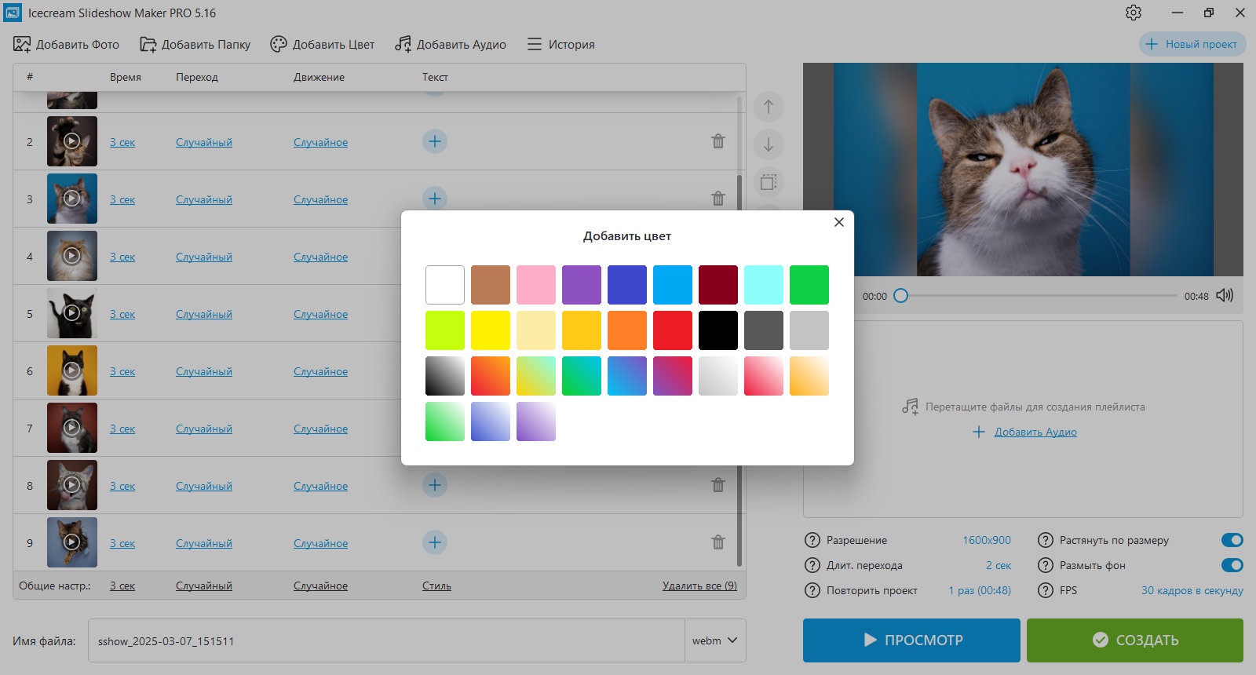Click the file name input field
The height and width of the screenshot is (675, 1256).
click(386, 640)
